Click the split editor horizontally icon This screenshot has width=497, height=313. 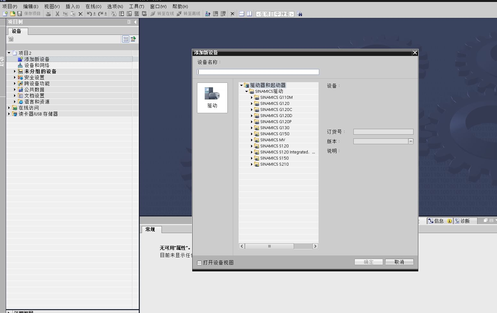pos(242,14)
